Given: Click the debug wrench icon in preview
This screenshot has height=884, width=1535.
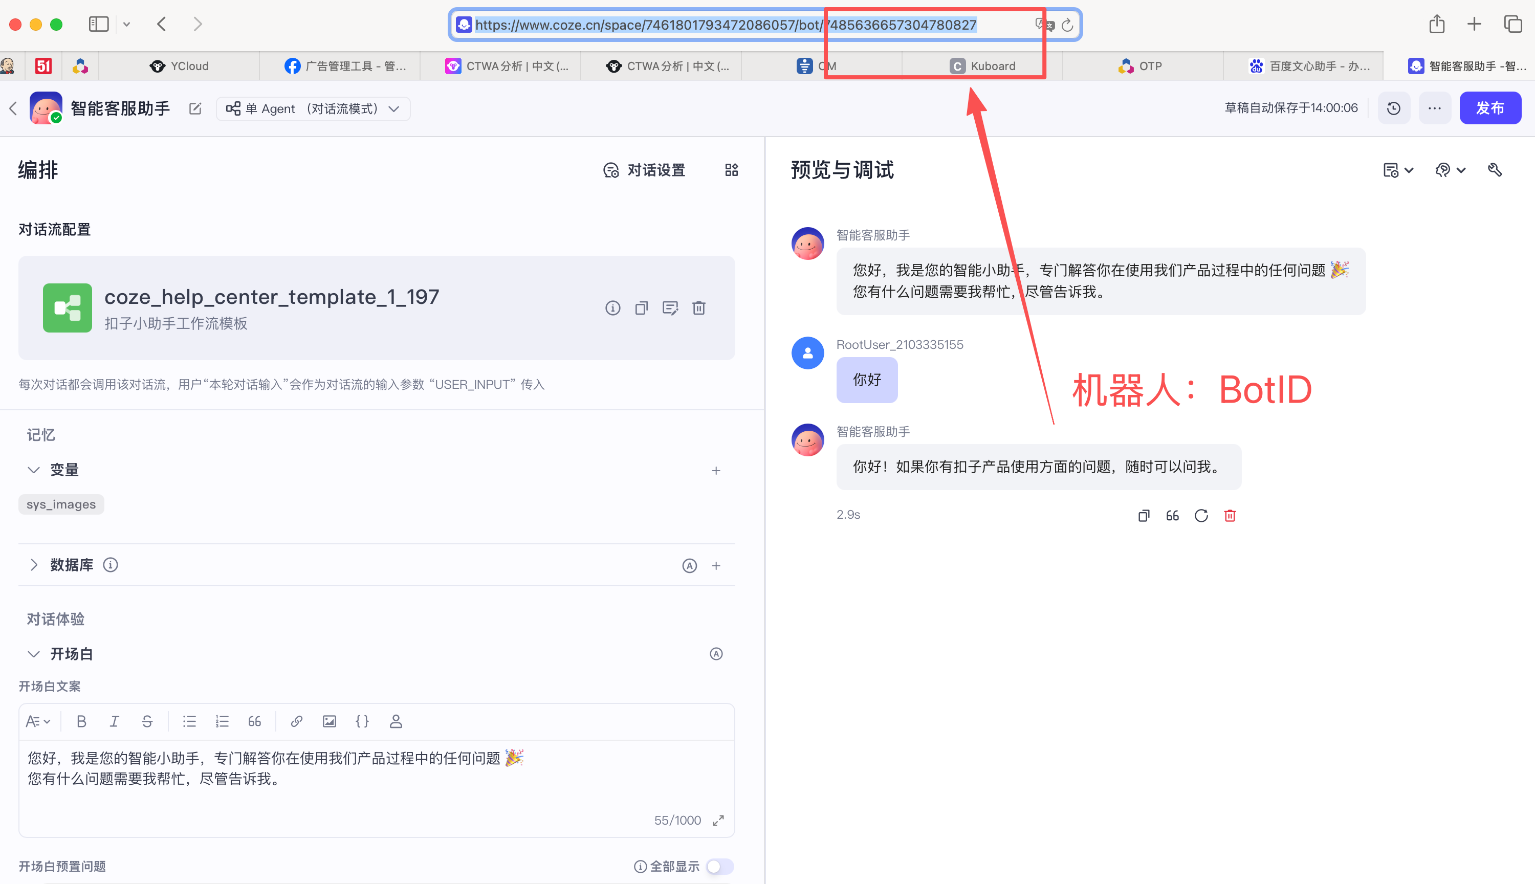Looking at the screenshot, I should [x=1495, y=170].
